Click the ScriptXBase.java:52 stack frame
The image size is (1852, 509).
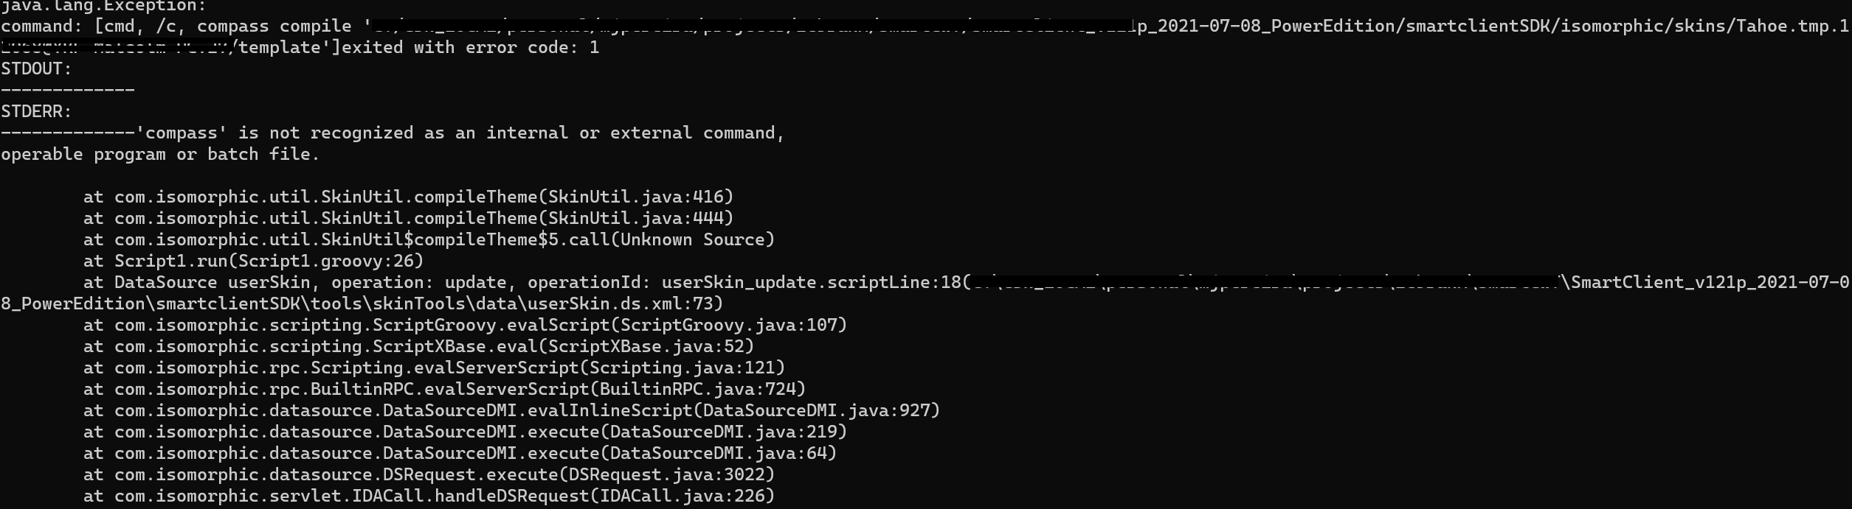click(418, 347)
